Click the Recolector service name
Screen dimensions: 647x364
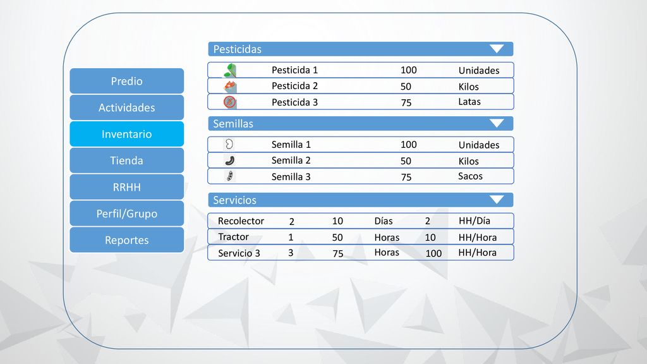click(241, 221)
